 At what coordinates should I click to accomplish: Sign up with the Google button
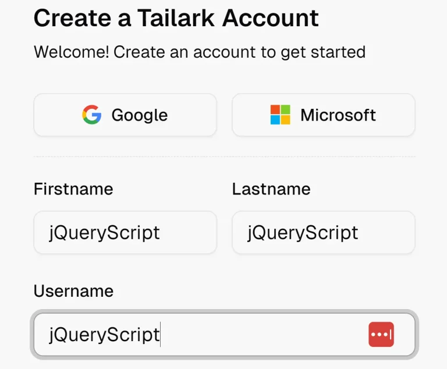(125, 115)
